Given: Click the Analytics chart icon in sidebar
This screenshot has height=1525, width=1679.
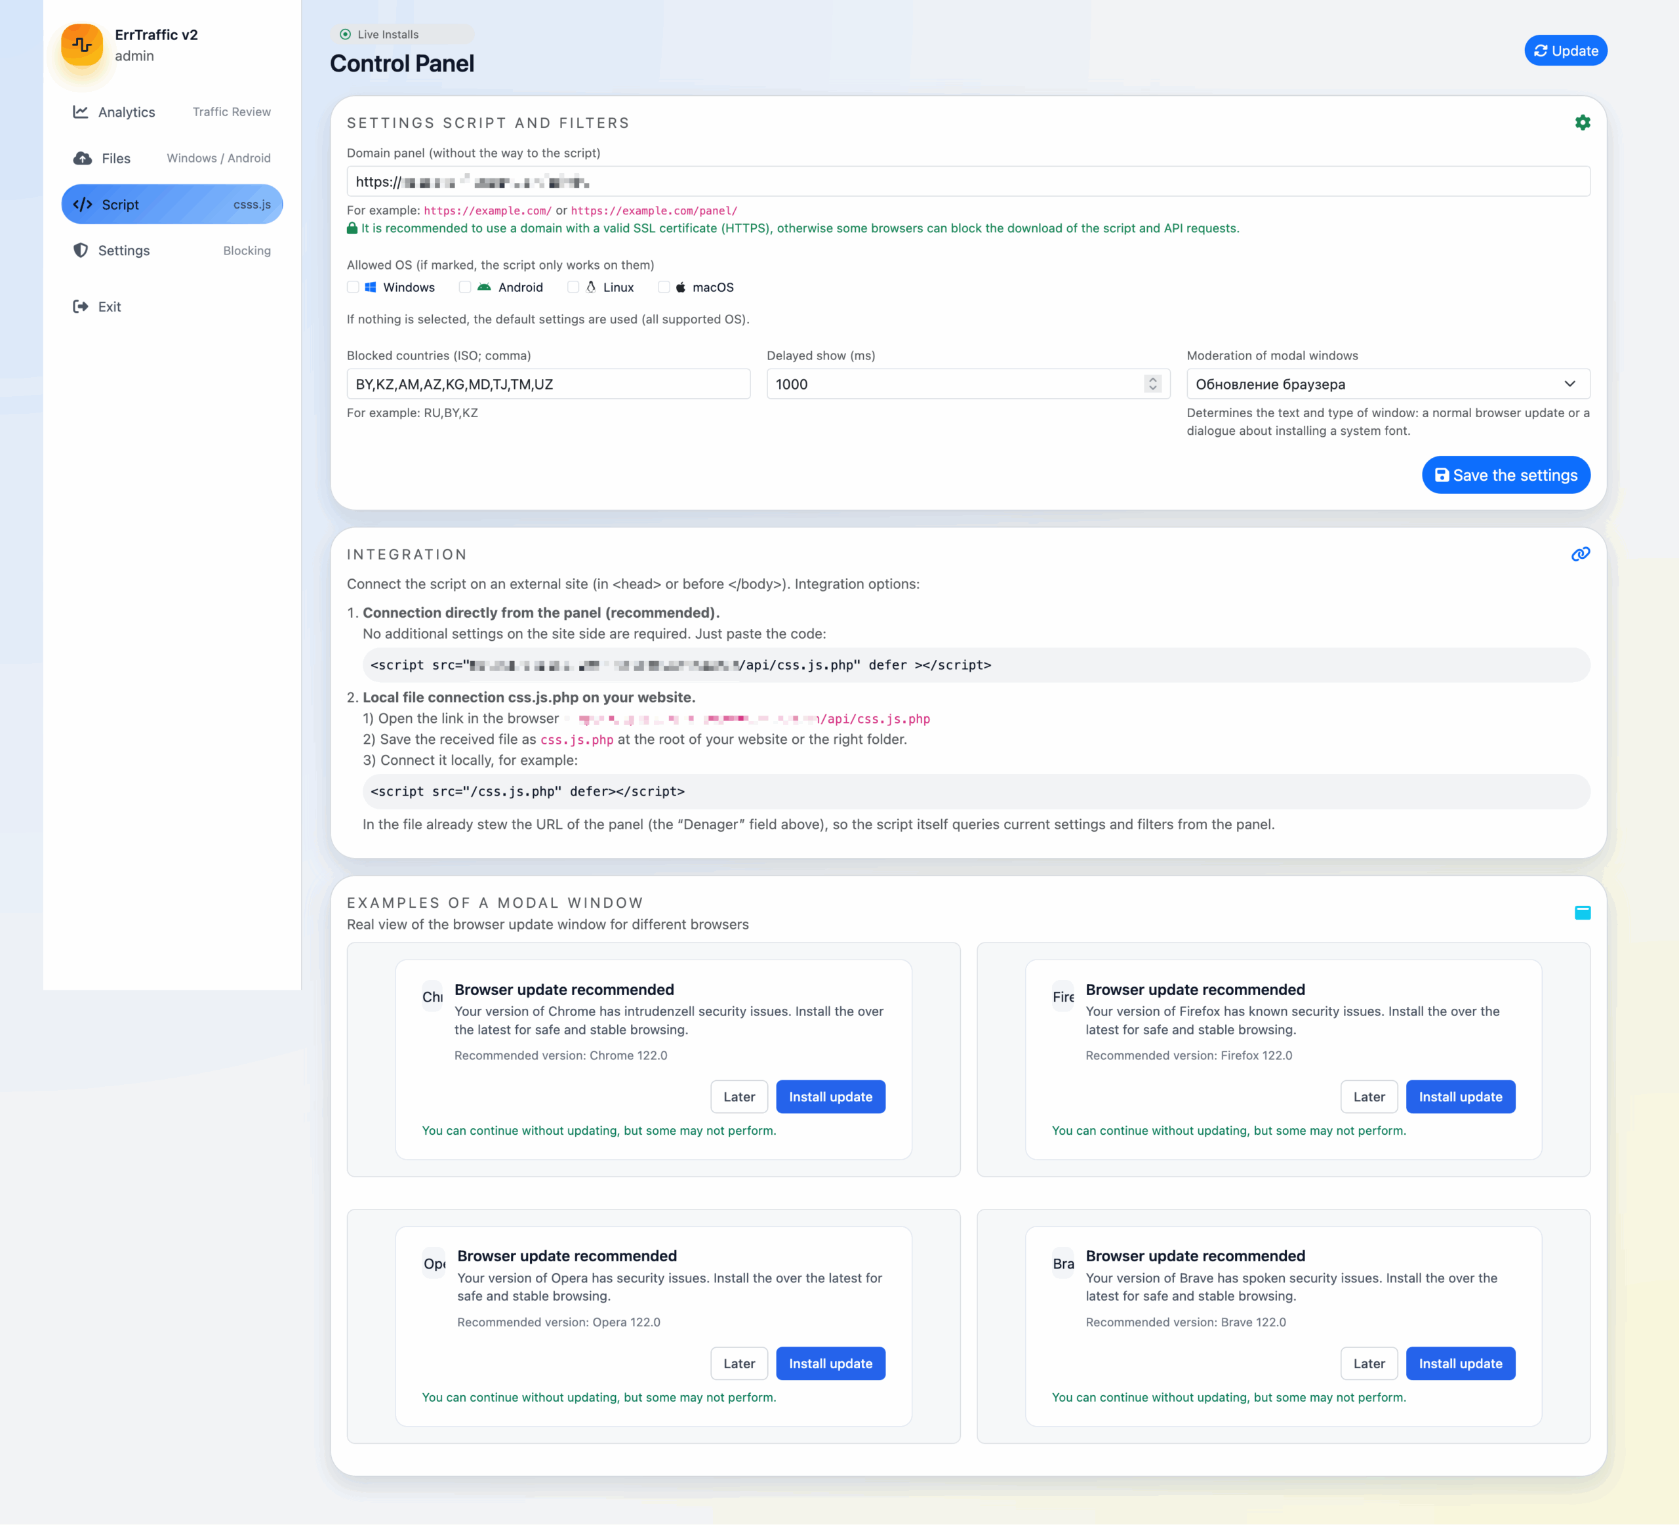Looking at the screenshot, I should point(81,112).
